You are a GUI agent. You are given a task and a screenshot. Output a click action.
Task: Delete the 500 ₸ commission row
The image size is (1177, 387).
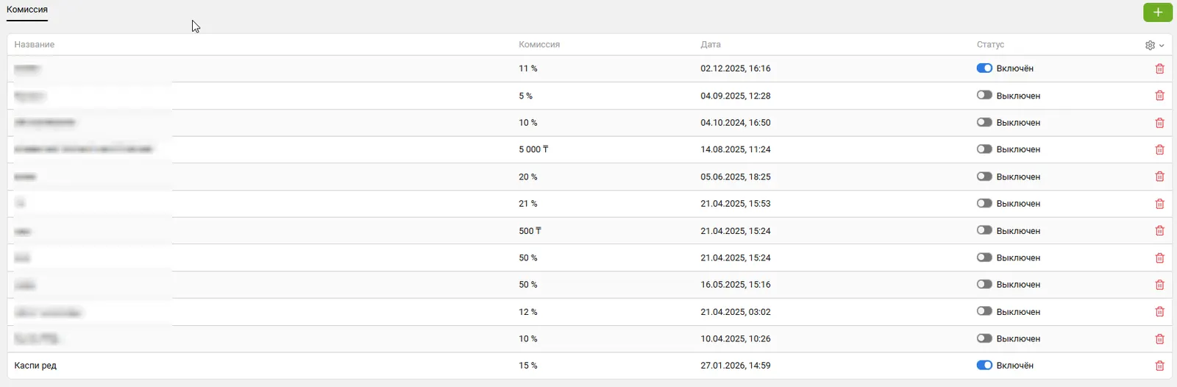click(1159, 230)
